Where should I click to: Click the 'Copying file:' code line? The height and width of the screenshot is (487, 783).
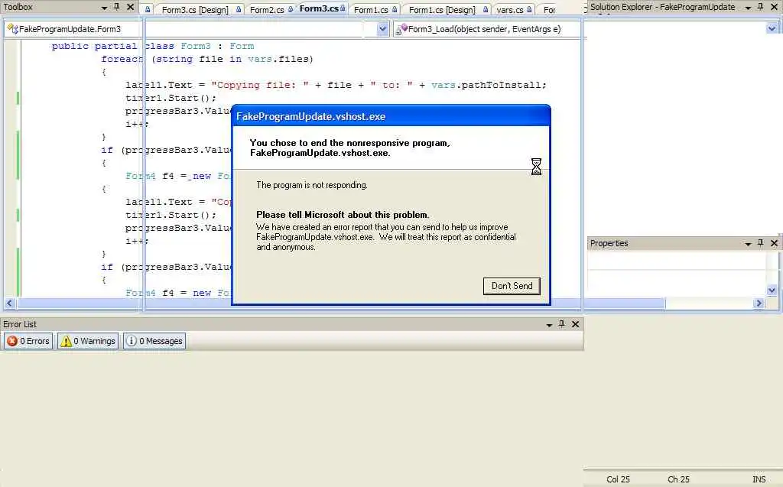336,85
